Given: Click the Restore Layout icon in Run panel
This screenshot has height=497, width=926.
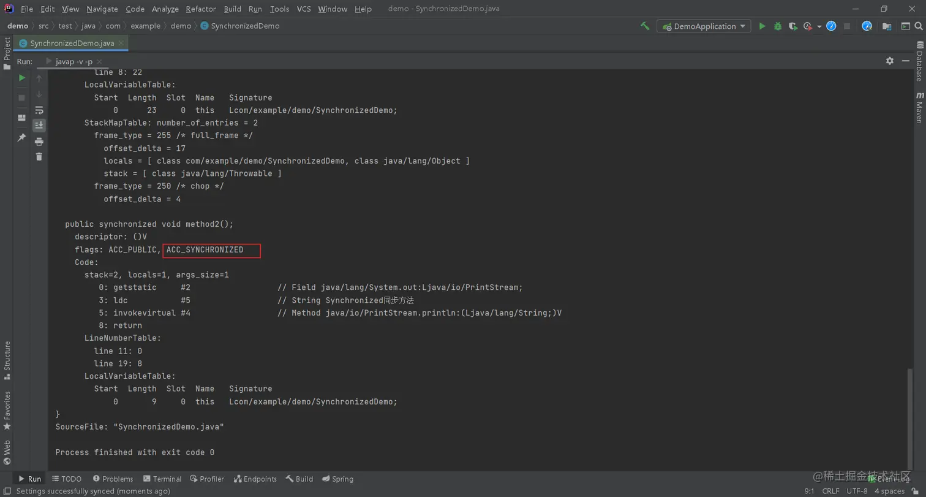Looking at the screenshot, I should click(21, 118).
